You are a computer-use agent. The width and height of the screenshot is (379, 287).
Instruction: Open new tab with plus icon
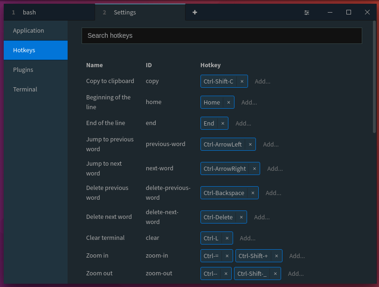click(x=195, y=12)
